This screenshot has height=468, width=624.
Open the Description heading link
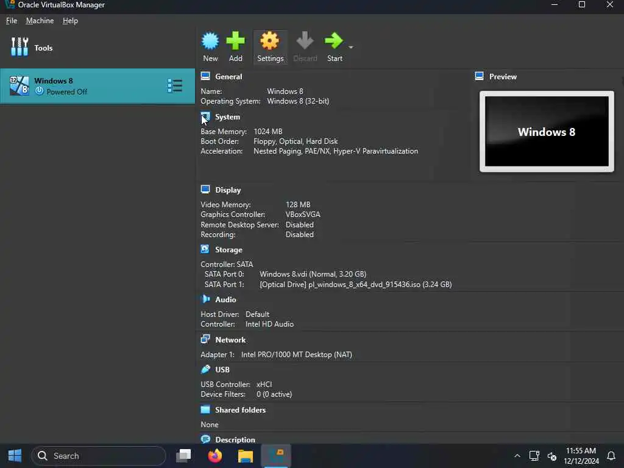[x=235, y=440]
